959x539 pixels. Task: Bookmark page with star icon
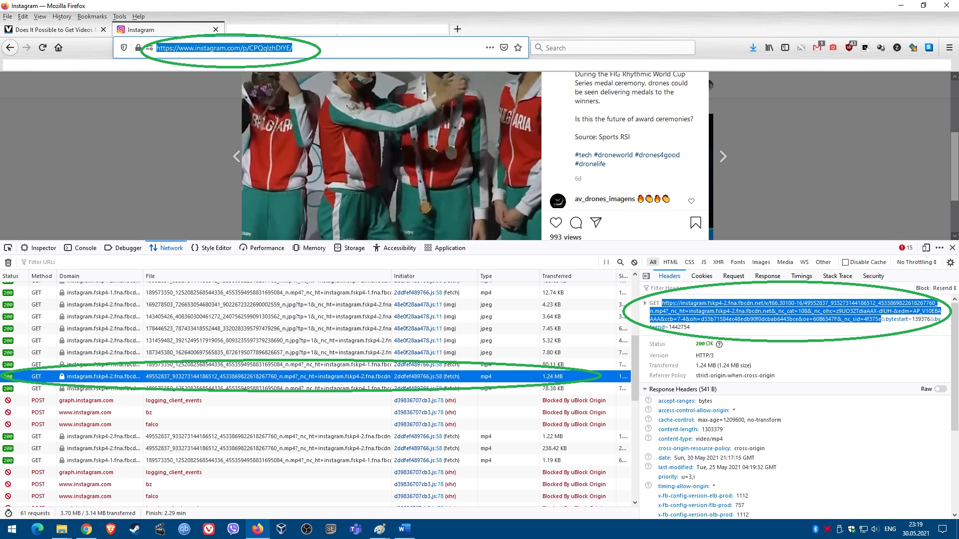(x=518, y=47)
